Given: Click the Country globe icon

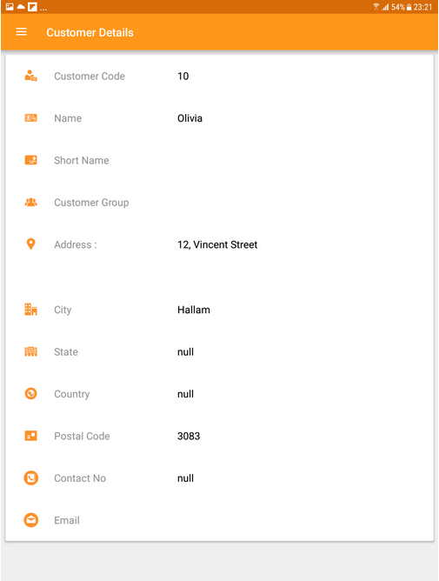Looking at the screenshot, I should [30, 393].
